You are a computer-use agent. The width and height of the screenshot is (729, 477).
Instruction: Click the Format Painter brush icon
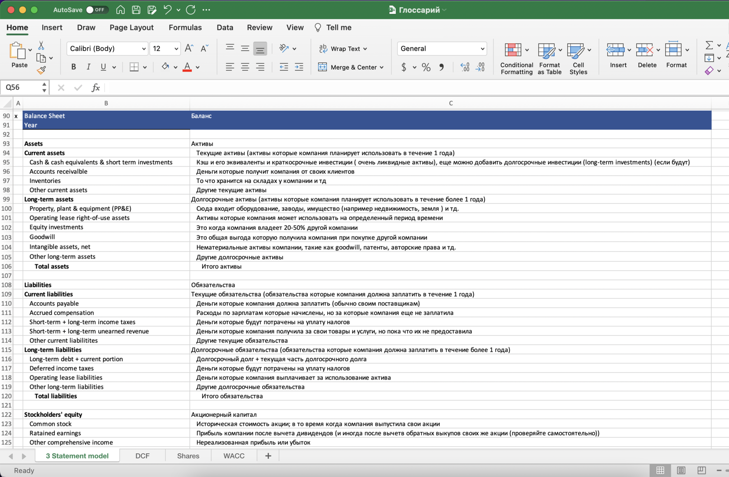pos(41,70)
